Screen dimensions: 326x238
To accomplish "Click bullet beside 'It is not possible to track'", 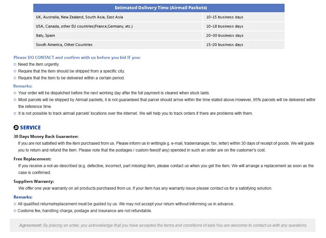I will click(15, 113).
